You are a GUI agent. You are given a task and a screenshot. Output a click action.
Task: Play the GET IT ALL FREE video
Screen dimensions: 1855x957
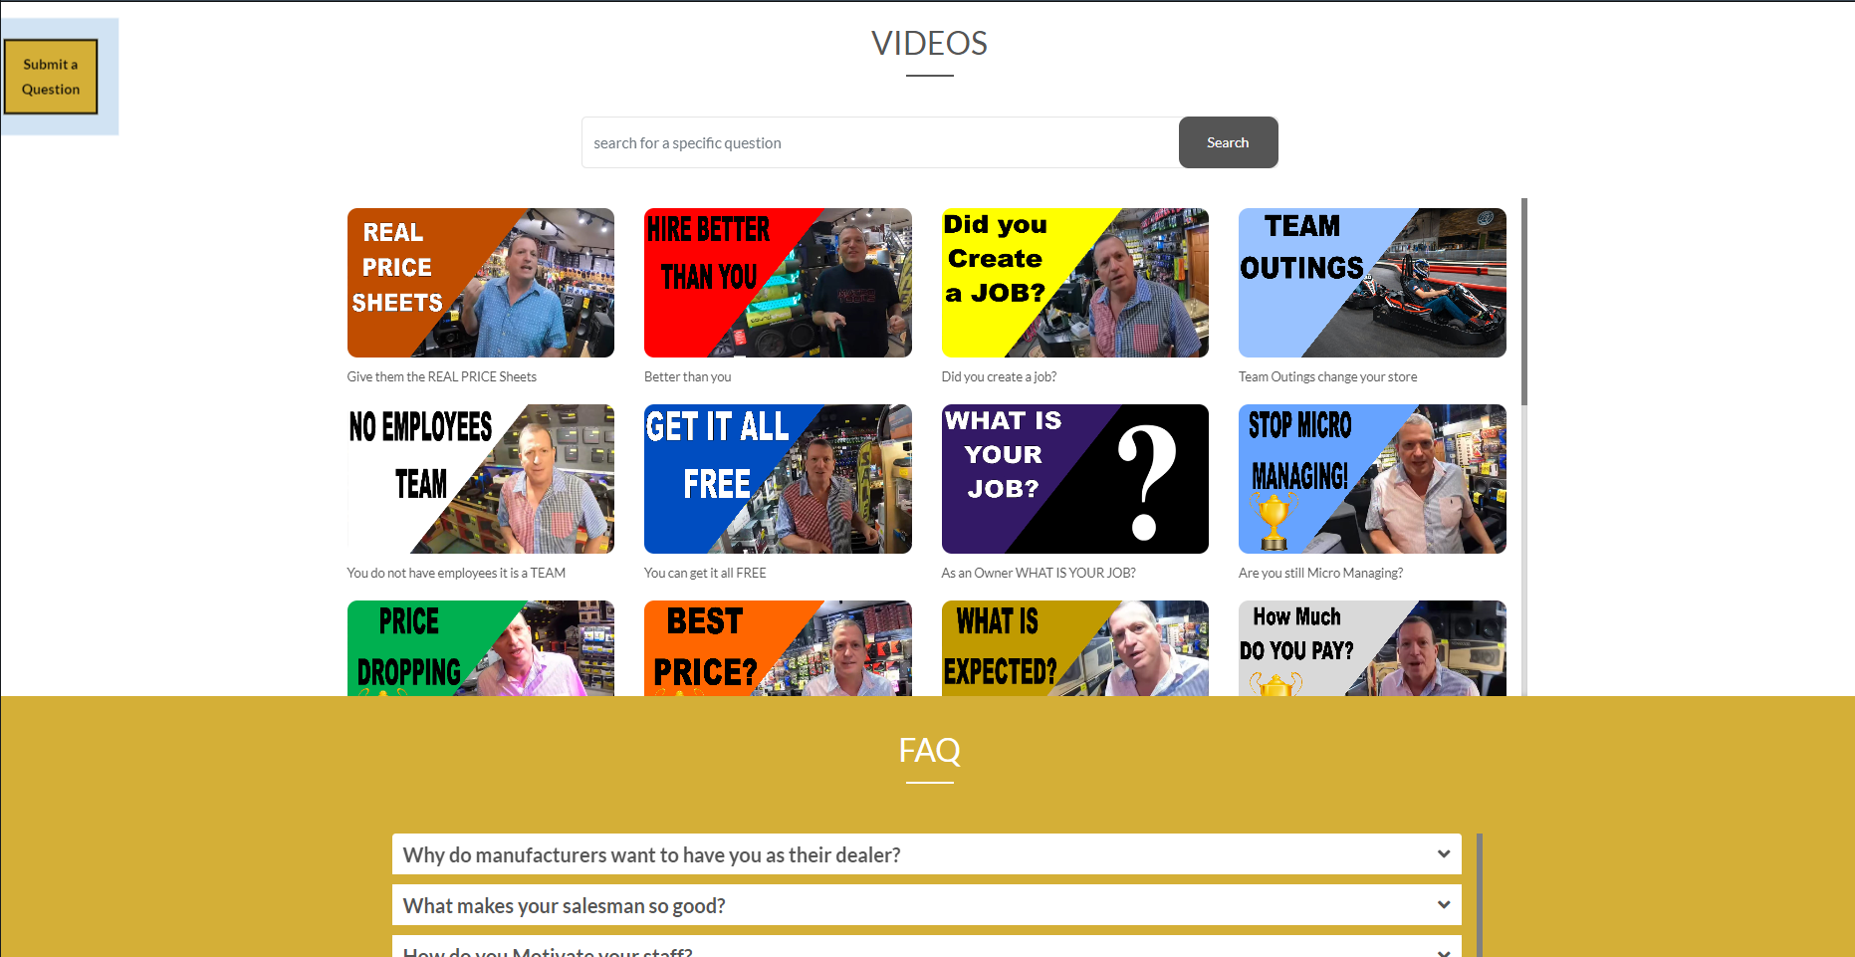(x=777, y=479)
